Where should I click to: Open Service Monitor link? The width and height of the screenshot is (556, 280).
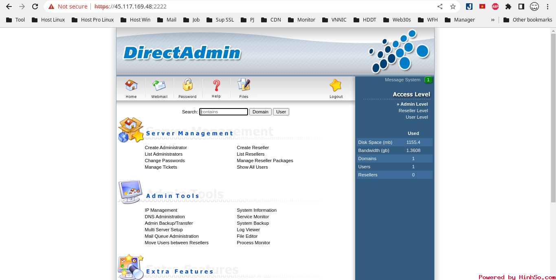(253, 217)
